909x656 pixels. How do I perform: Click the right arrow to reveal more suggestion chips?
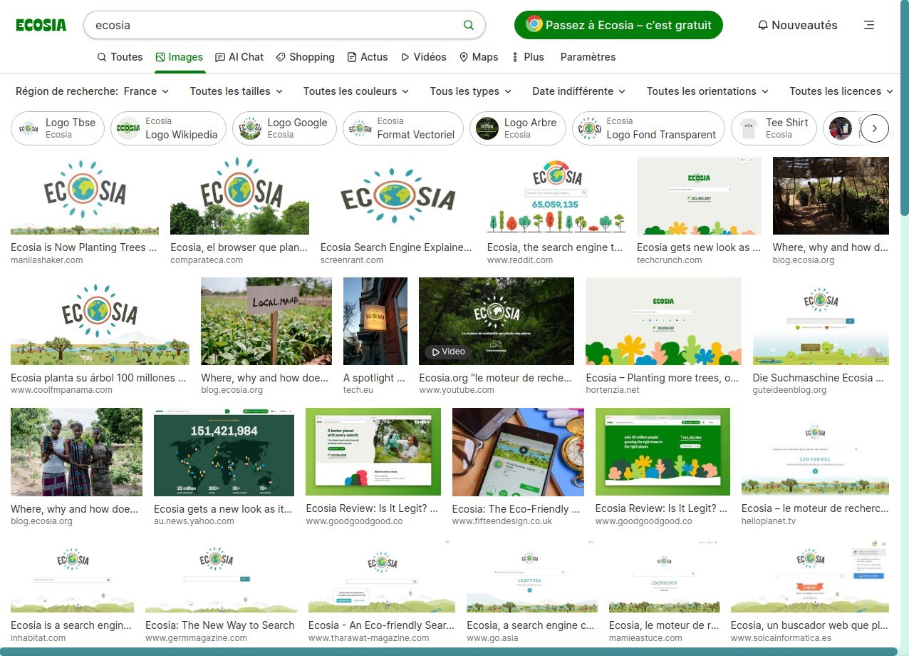(x=875, y=128)
